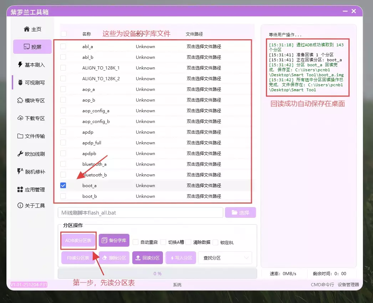Select the 投屏 screen mirroring sidebar icon
Image resolution: width=373 pixels, height=303 pixels.
(x=32, y=47)
